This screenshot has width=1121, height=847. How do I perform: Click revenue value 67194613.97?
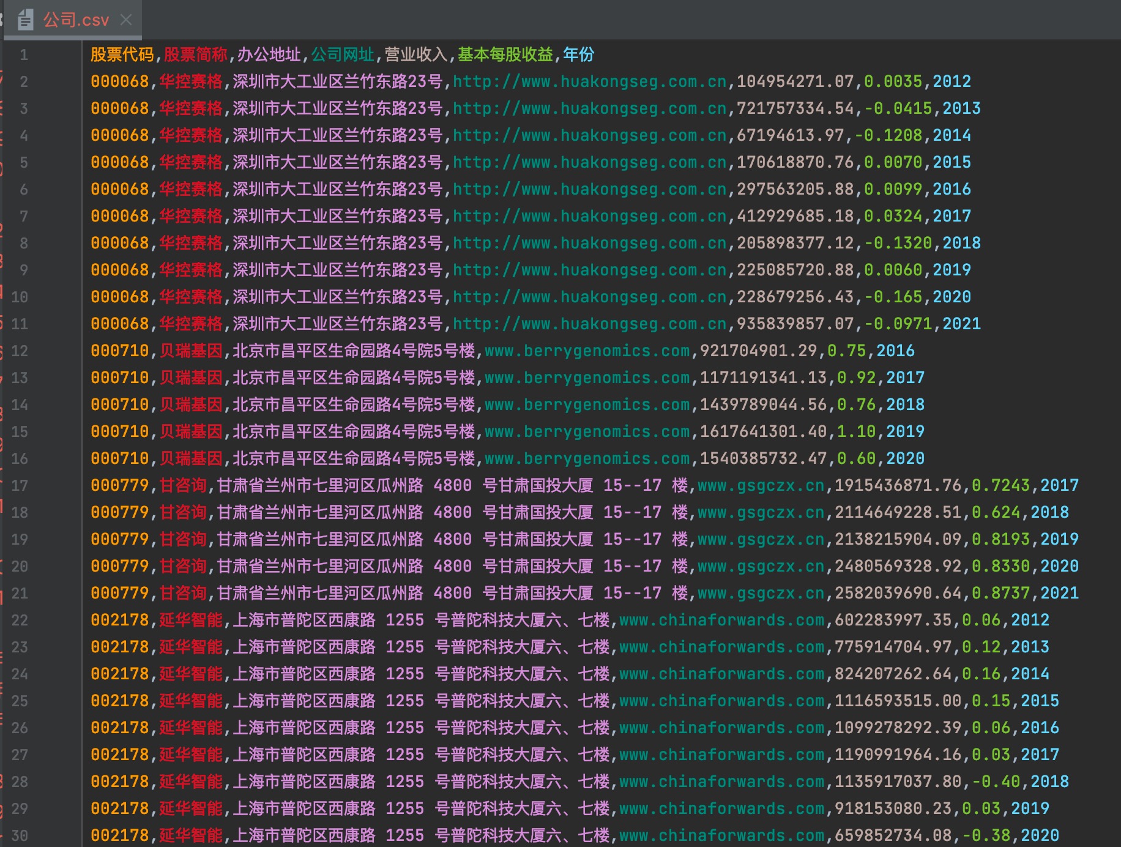(x=791, y=135)
